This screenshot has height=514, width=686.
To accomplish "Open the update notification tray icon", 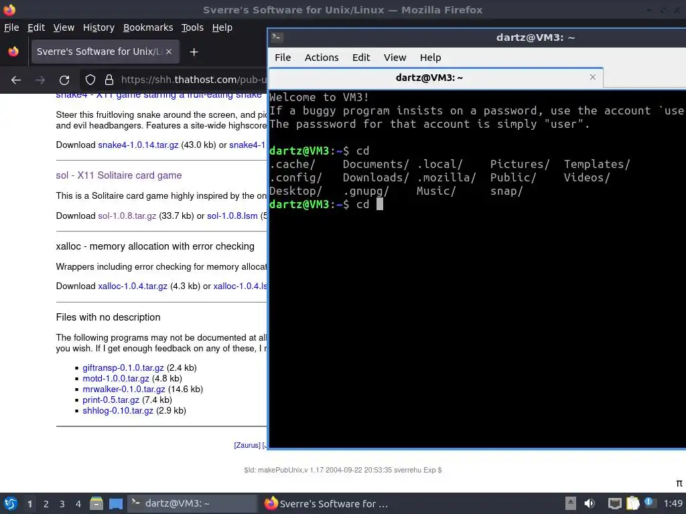I will (648, 503).
